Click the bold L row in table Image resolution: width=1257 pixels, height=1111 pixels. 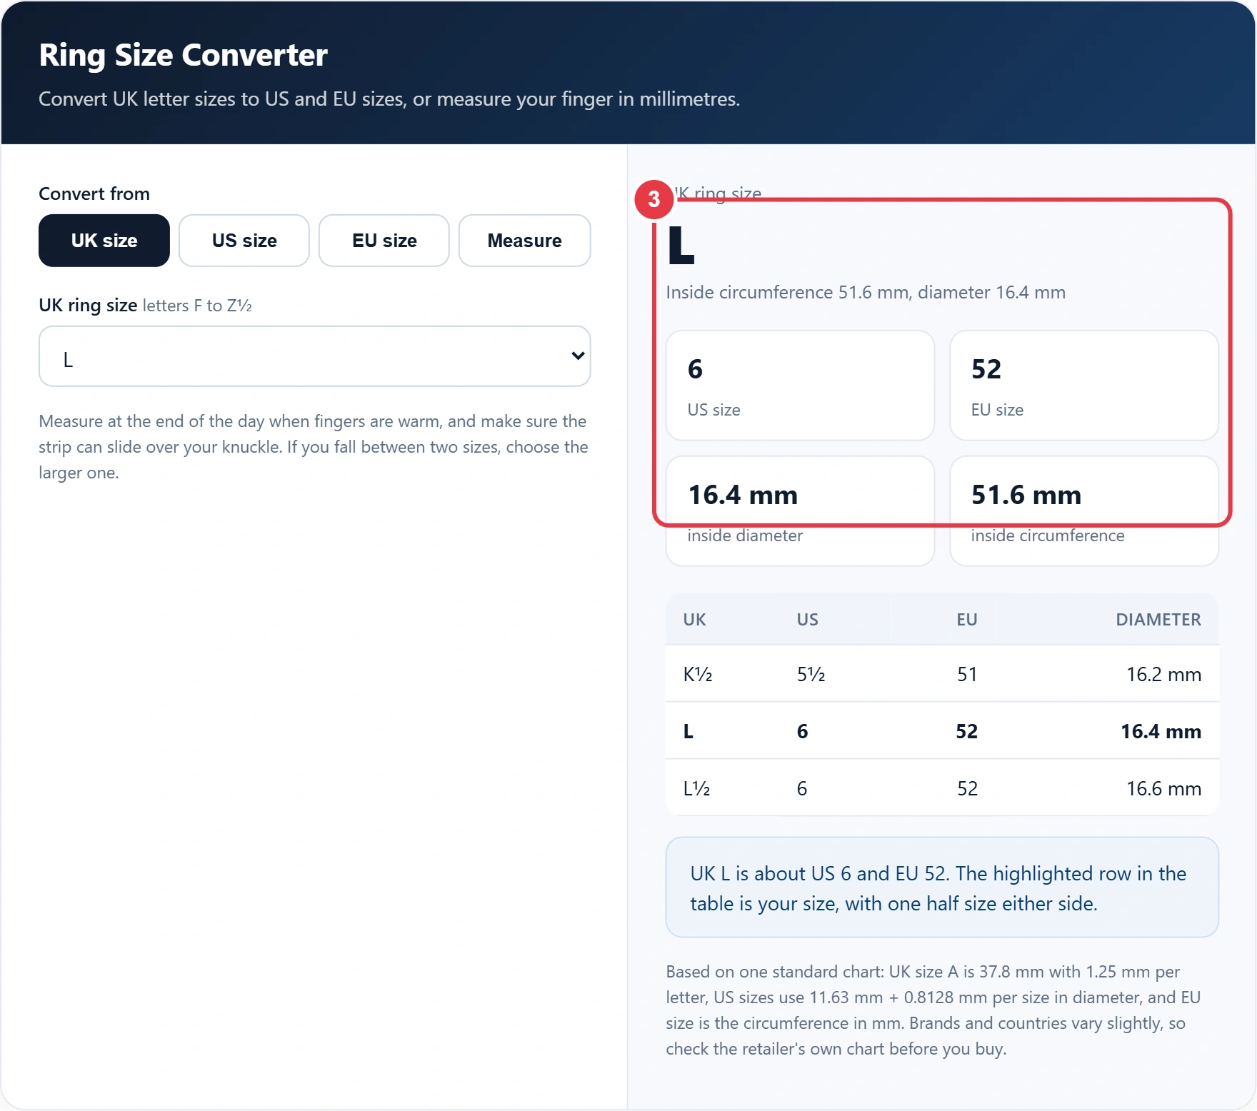(942, 731)
